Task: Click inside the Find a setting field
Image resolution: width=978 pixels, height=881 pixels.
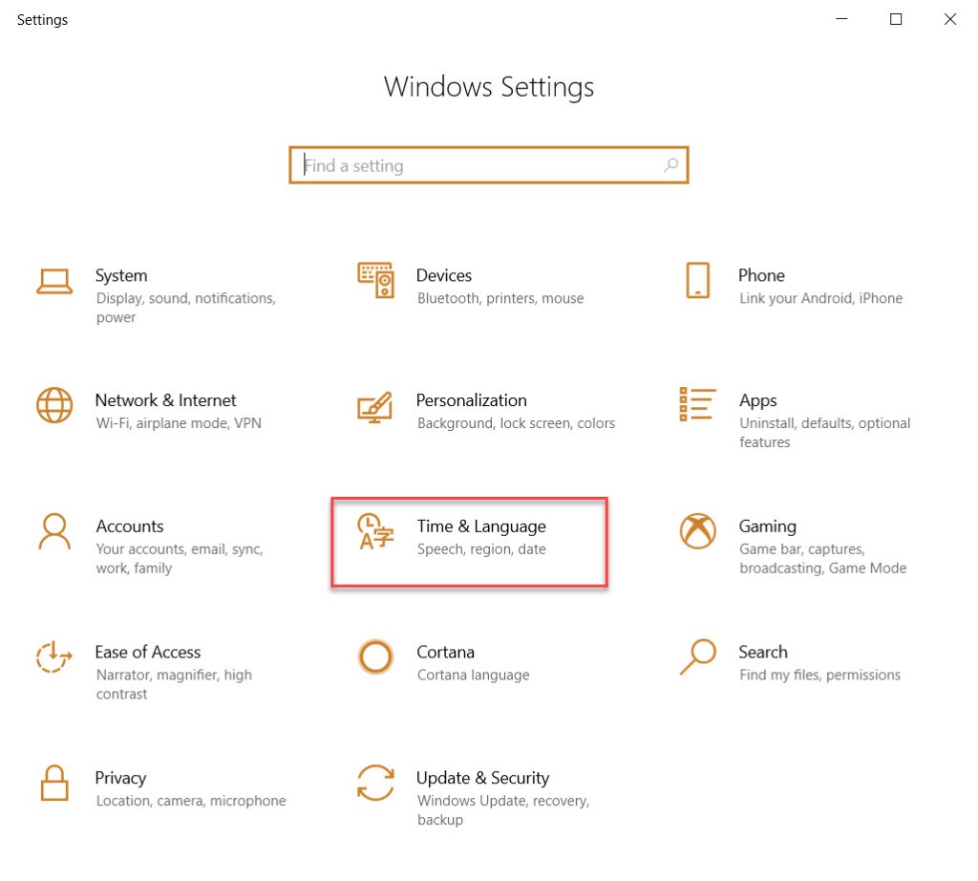Action: [478, 165]
